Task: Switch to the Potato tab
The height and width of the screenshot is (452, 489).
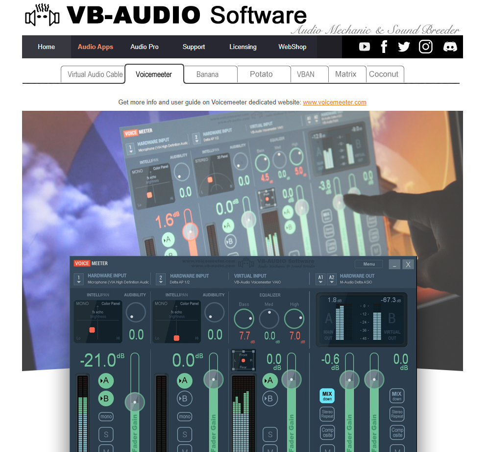Action: point(264,74)
